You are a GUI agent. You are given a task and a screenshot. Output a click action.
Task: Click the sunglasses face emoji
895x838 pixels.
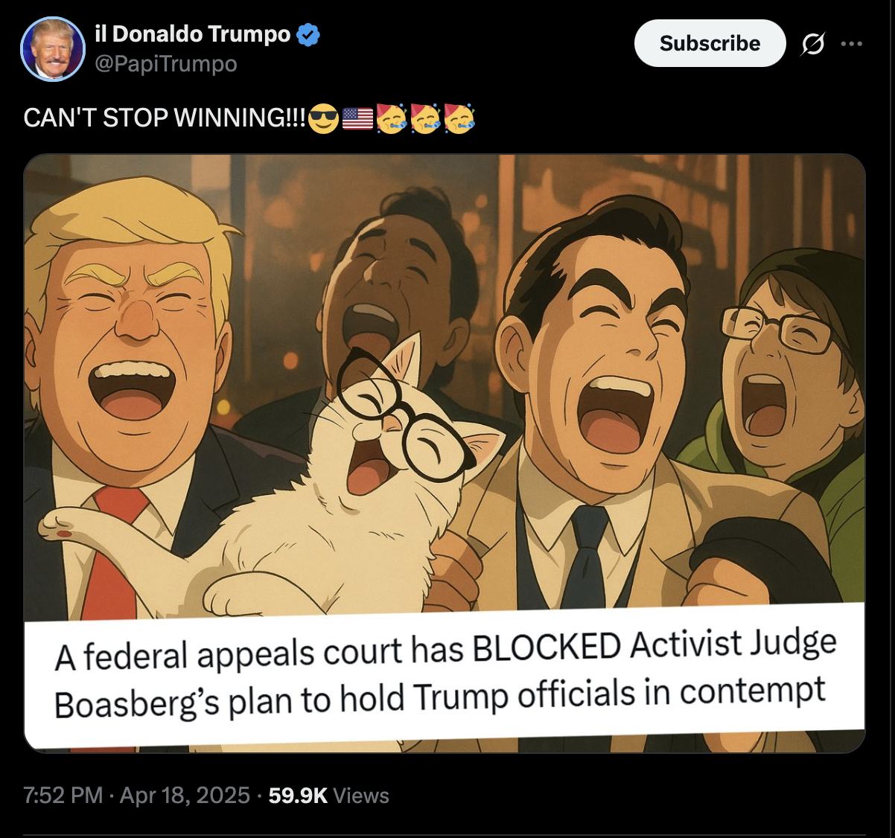click(x=324, y=118)
